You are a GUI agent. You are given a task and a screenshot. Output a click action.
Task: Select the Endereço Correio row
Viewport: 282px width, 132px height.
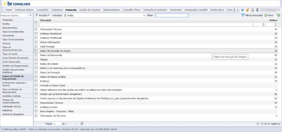click(x=156, y=107)
